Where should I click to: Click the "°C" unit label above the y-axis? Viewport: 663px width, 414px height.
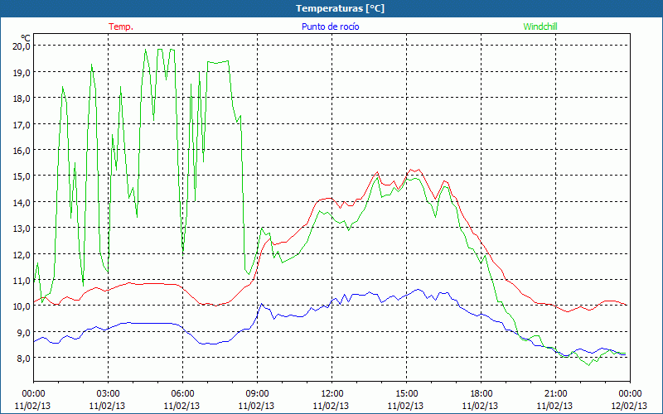click(x=26, y=37)
